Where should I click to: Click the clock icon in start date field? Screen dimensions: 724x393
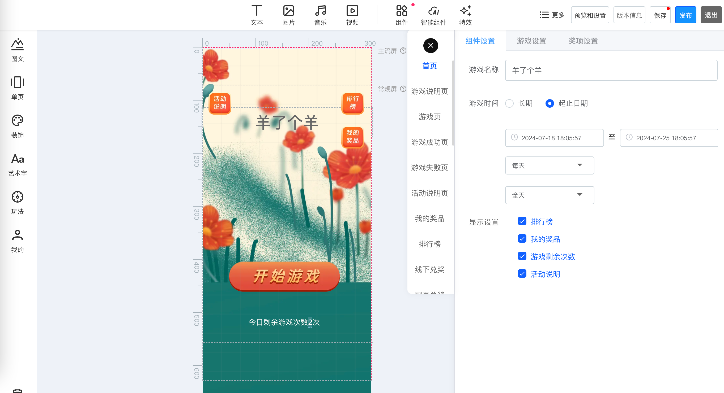(514, 137)
